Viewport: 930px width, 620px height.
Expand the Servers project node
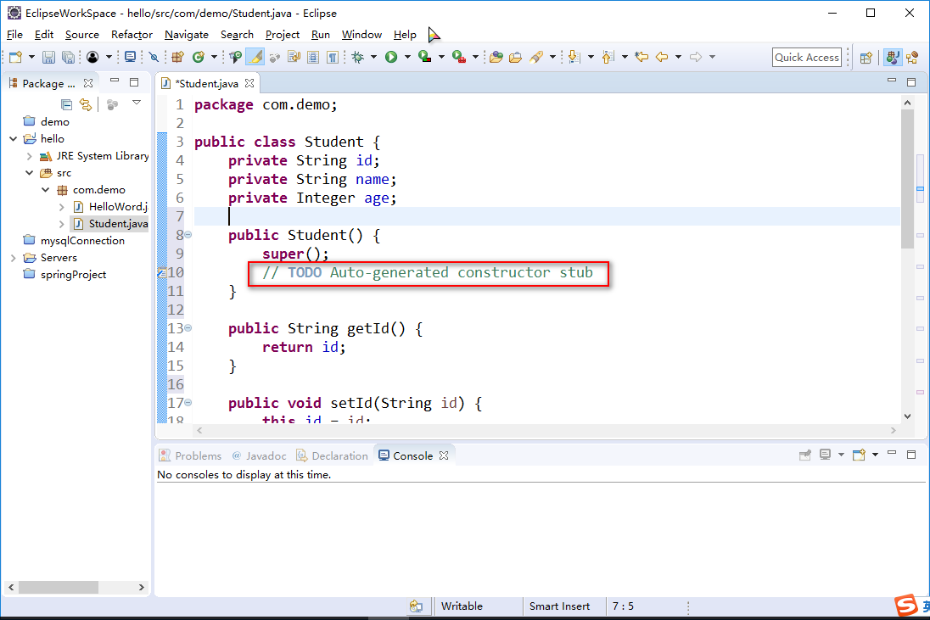point(13,258)
